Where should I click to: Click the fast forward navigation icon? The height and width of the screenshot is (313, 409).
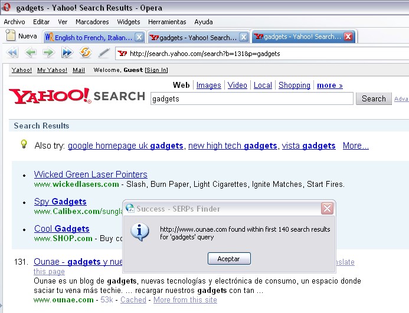coord(67,52)
